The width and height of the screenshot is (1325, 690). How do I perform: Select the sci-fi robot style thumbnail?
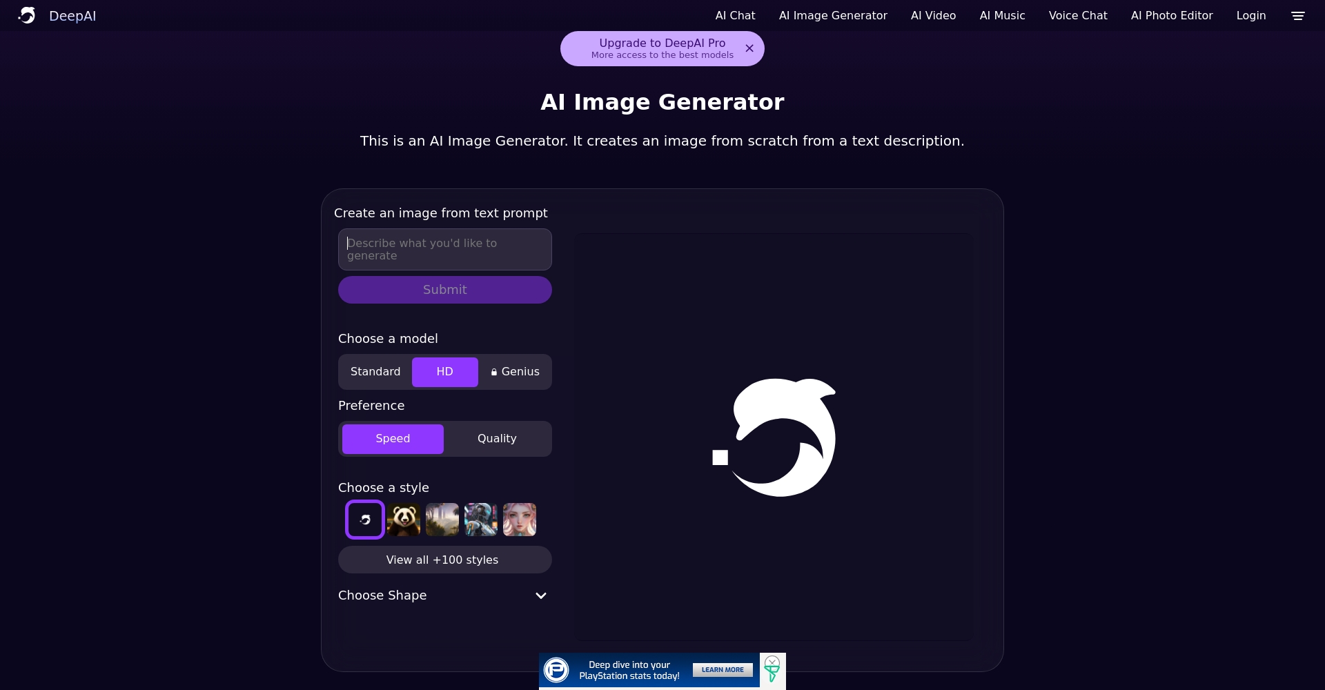click(x=481, y=520)
